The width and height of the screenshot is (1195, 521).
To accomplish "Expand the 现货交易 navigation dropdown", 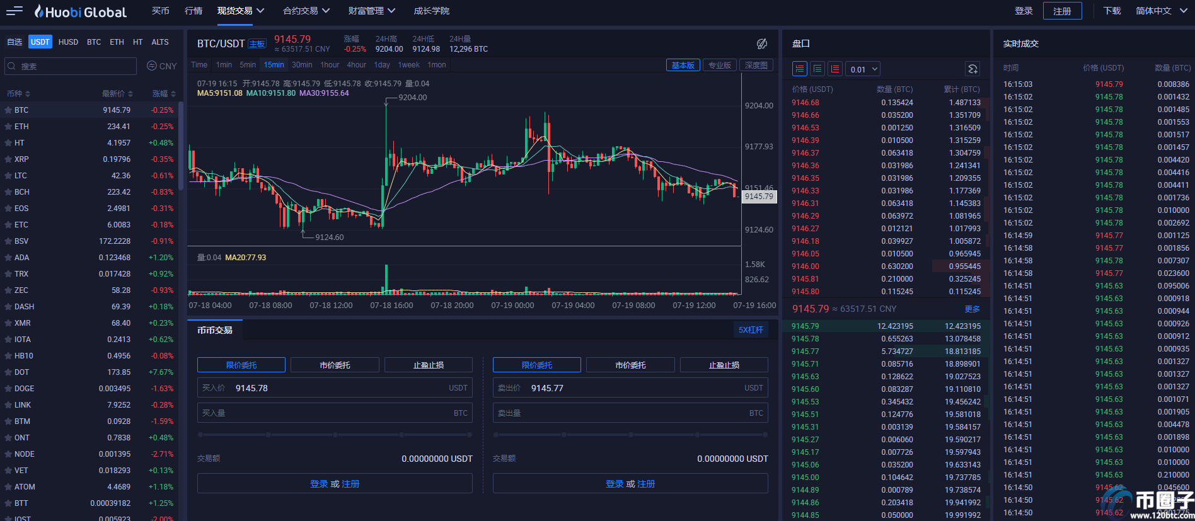I will pyautogui.click(x=241, y=11).
